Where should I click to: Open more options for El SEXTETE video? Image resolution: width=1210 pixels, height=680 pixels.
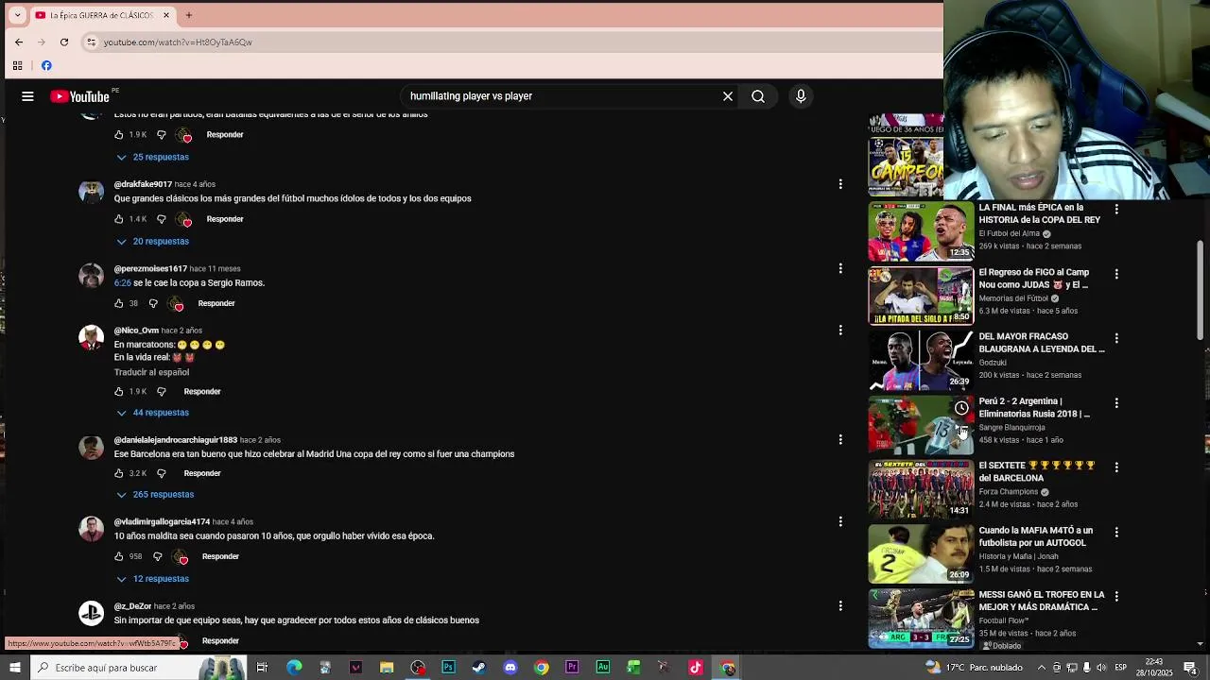tap(1116, 467)
